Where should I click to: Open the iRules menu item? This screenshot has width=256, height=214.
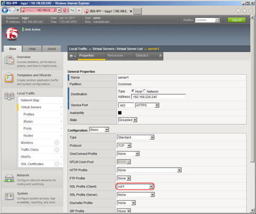(40, 121)
